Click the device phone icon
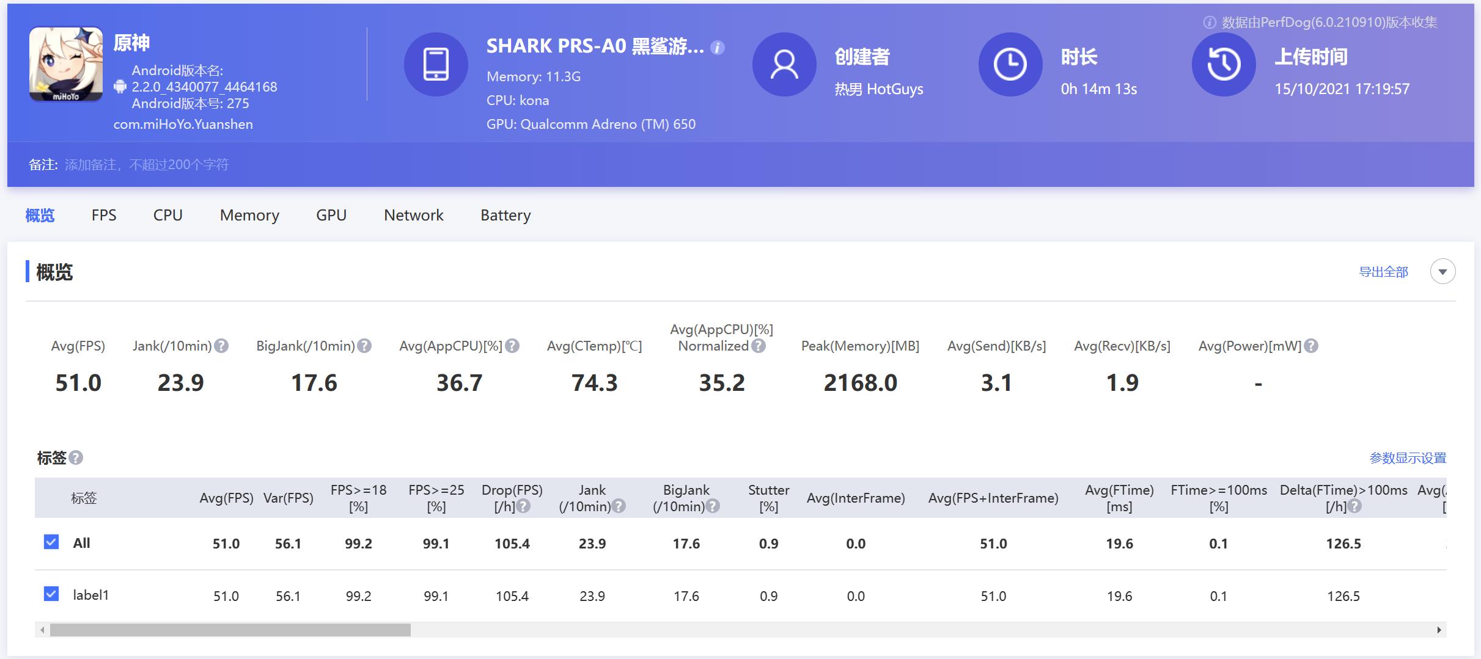1481x659 pixels. [x=436, y=64]
